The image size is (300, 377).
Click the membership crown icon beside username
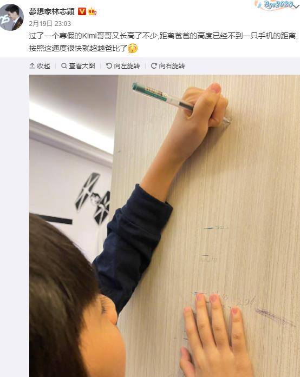pyautogui.click(x=92, y=11)
